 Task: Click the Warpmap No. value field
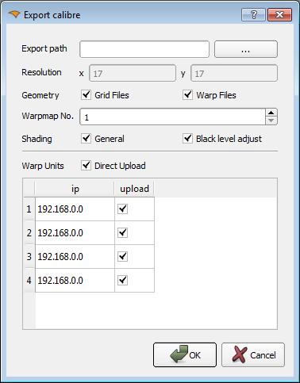point(172,117)
